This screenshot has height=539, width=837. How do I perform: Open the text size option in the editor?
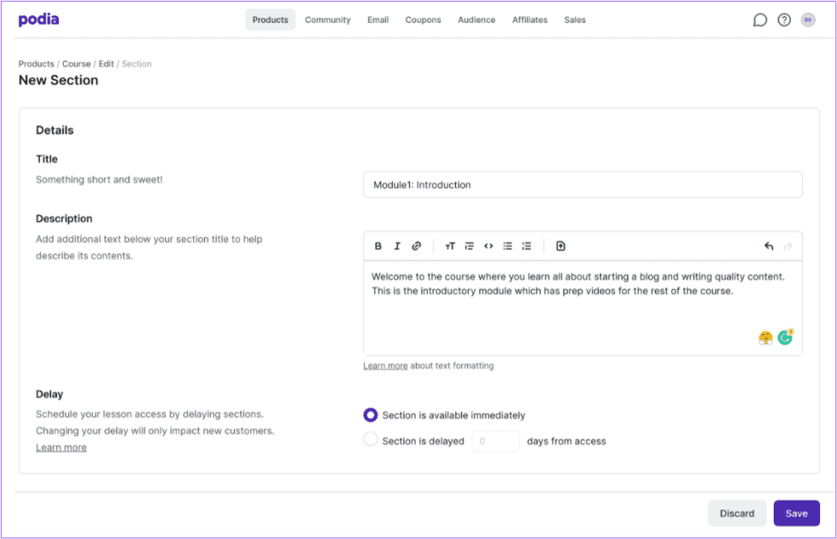tap(450, 246)
